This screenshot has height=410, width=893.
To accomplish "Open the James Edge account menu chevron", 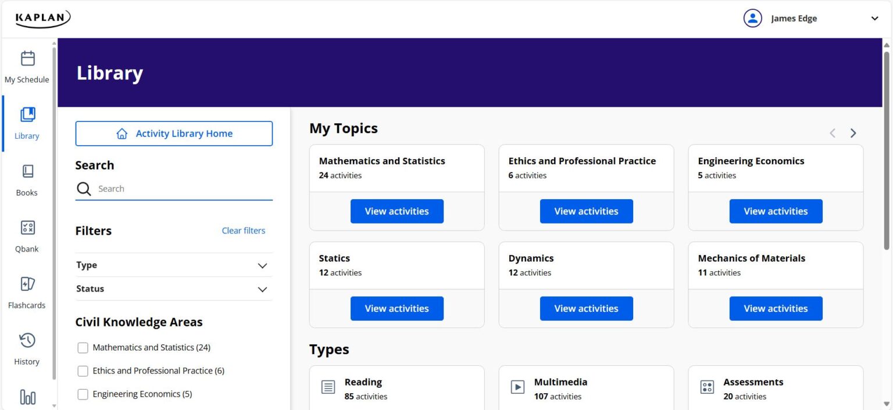I will point(874,19).
